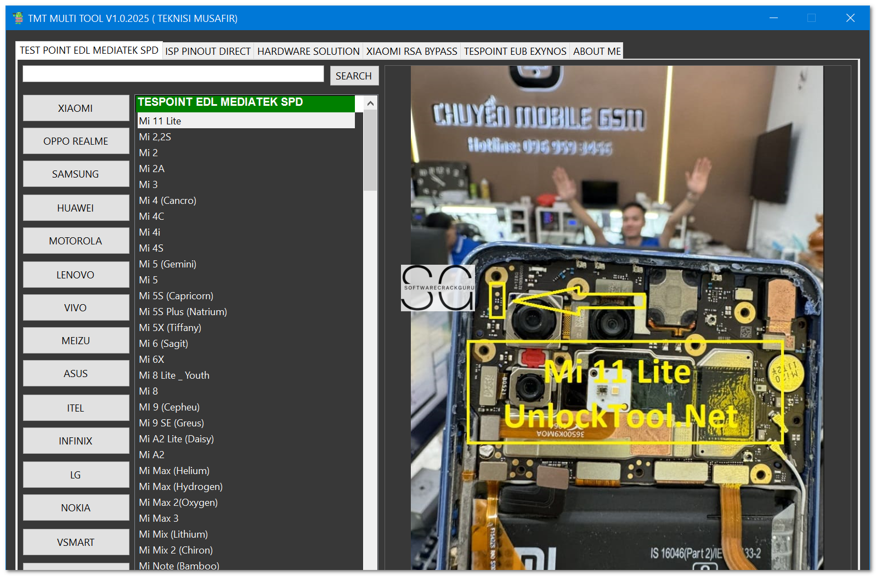Select the plain 'Mi 8' list row
The image size is (876, 576).
click(x=246, y=391)
